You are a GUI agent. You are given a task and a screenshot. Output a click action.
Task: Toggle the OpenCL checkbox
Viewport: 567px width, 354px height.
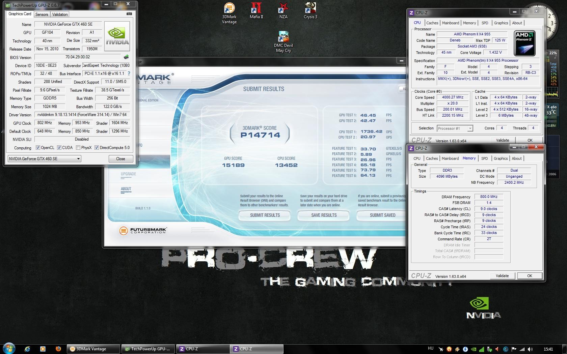click(x=38, y=148)
